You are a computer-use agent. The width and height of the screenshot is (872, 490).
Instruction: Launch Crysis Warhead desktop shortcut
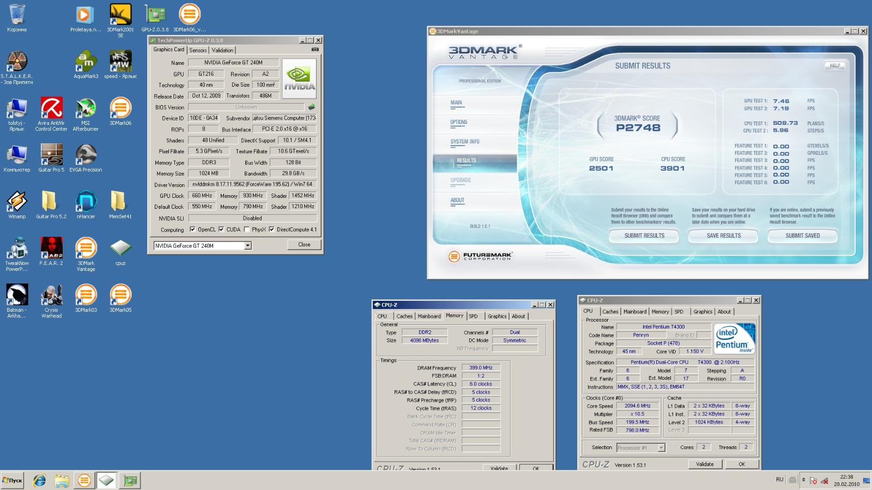click(51, 301)
